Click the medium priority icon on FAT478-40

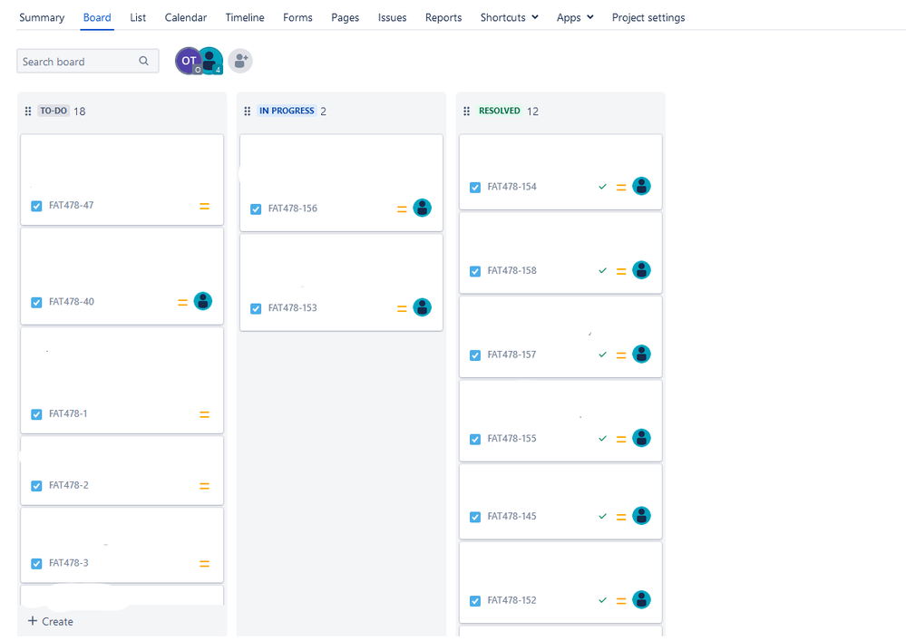182,303
